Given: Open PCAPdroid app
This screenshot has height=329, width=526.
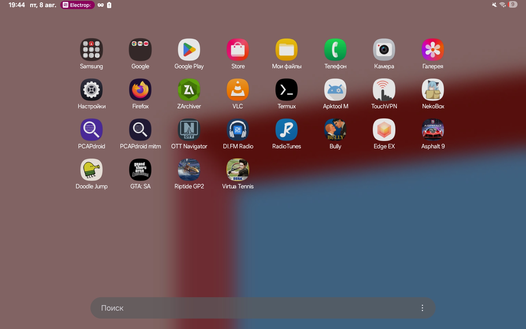Looking at the screenshot, I should (x=91, y=130).
